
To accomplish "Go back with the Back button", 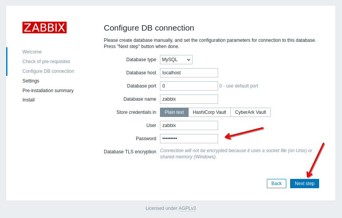I will tap(276, 184).
